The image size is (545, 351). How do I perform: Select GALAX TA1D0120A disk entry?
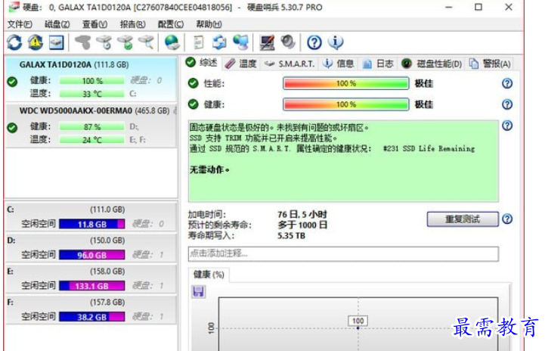point(91,79)
